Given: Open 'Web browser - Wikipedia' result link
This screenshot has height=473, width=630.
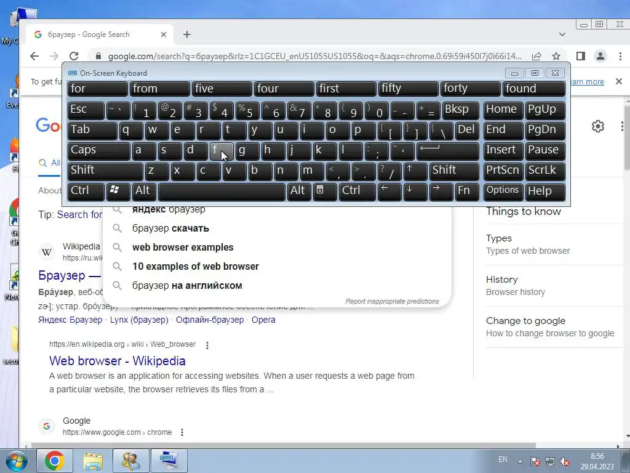Looking at the screenshot, I should pyautogui.click(x=118, y=361).
